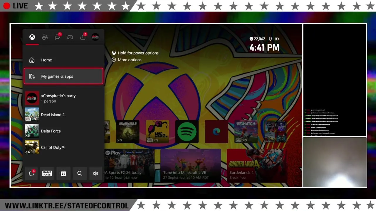Click the Dead Island 2 cover thumbnail
376x211 pixels.
click(x=32, y=115)
